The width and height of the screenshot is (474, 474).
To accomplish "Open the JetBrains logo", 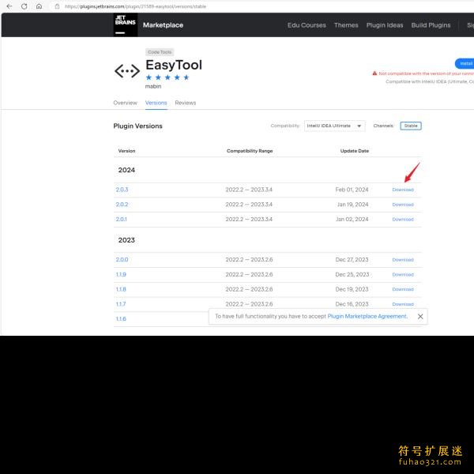I will point(125,24).
